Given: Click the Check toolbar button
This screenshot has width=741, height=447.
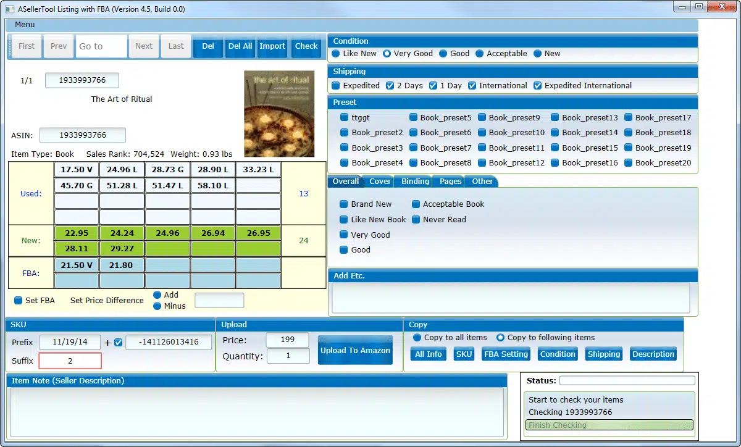Looking at the screenshot, I should pos(306,46).
